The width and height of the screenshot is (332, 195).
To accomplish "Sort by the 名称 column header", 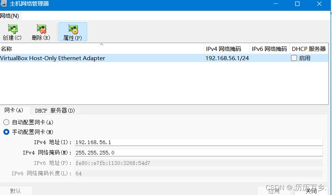I will click(102, 49).
